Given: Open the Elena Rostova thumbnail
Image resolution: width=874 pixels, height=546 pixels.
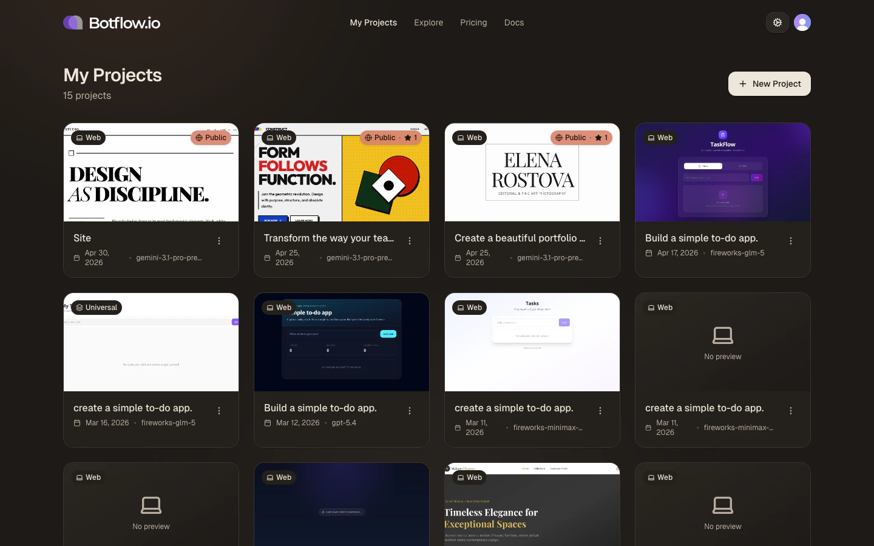Looking at the screenshot, I should pyautogui.click(x=532, y=172).
